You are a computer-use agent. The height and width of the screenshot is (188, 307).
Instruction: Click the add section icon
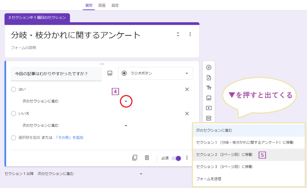(209, 118)
